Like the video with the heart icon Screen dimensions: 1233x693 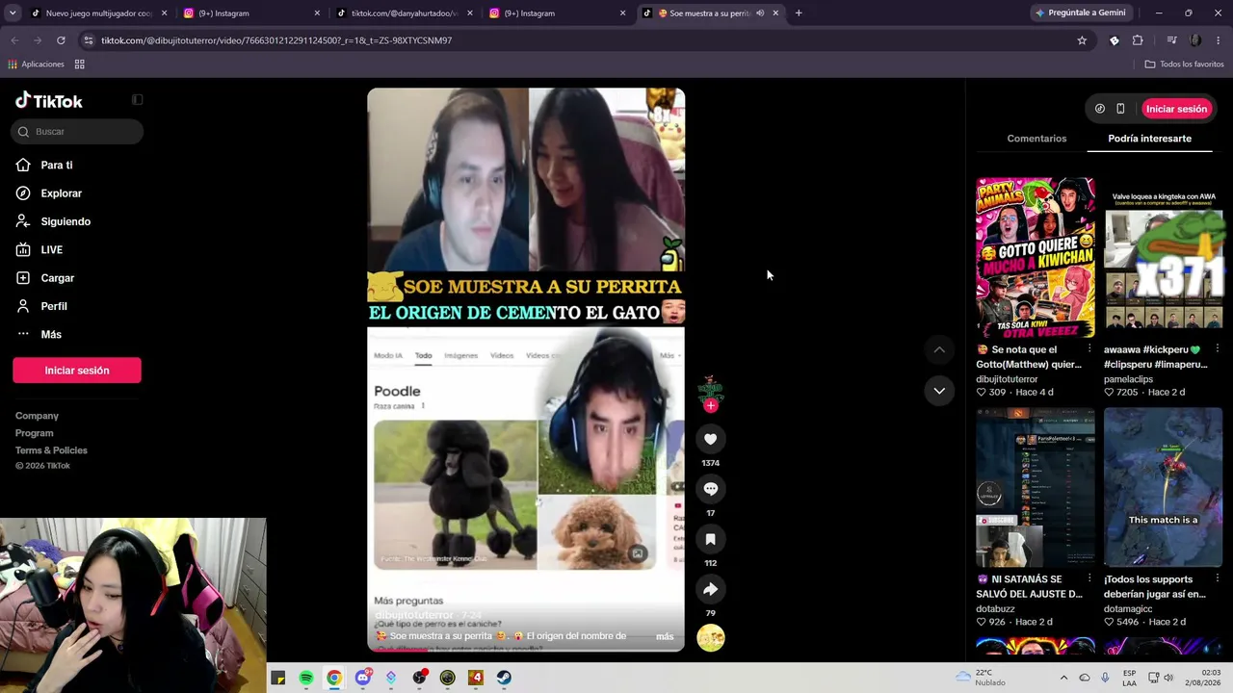tap(710, 439)
